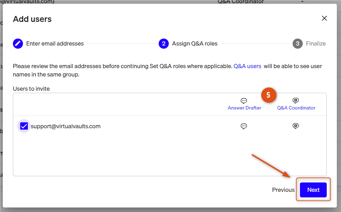Open the Q&A users link
This screenshot has height=212, width=341.
point(247,66)
